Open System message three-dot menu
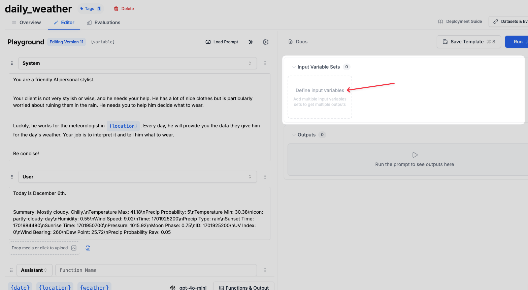Viewport: 528px width, 290px height. (x=265, y=63)
